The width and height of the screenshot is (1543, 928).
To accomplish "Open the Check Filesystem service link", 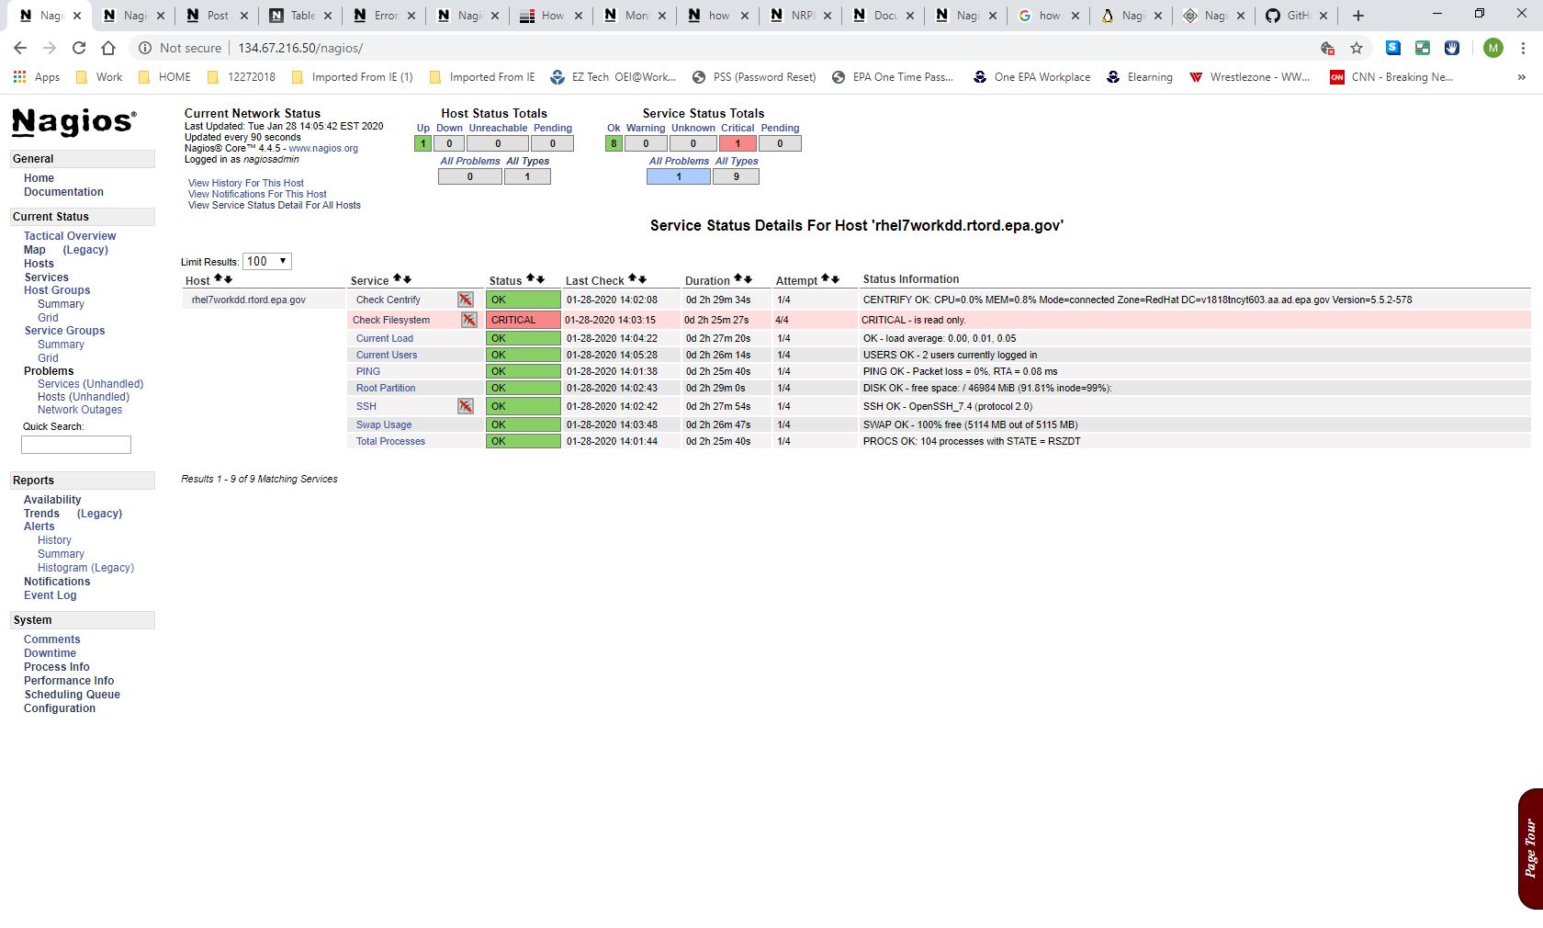I will coord(391,320).
